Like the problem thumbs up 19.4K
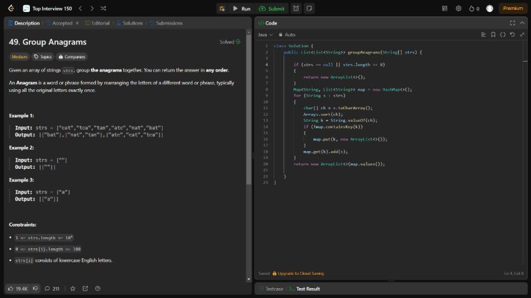The image size is (531, 298). pyautogui.click(x=18, y=289)
